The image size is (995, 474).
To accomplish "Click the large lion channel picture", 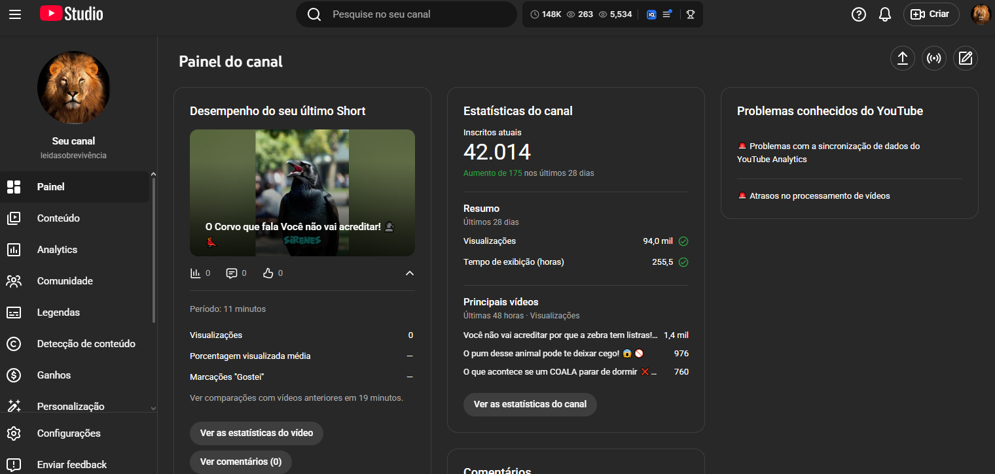I will 74,88.
